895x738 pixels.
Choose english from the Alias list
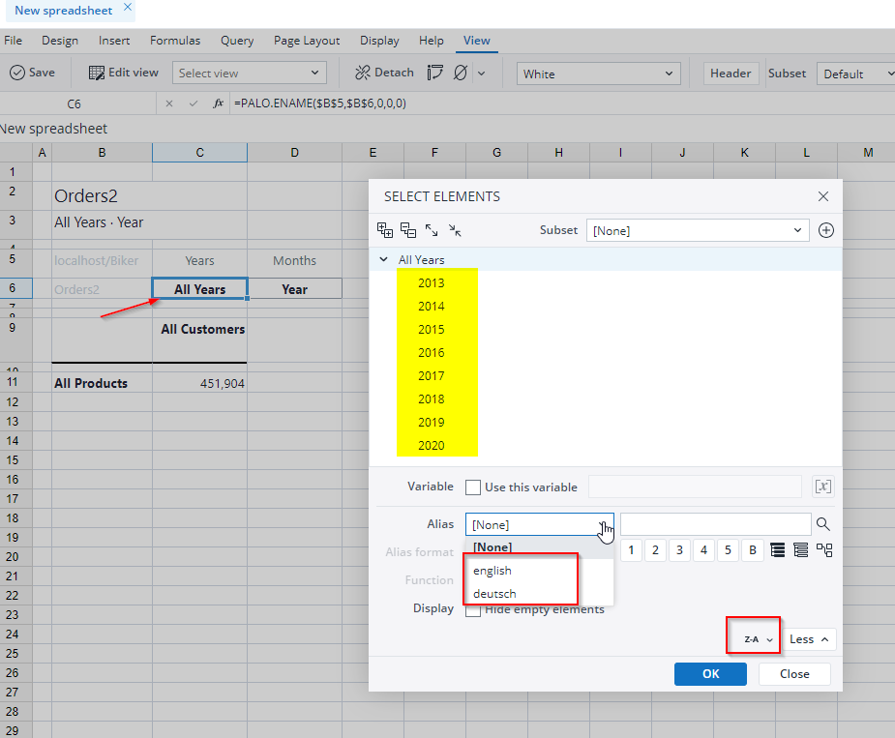click(x=492, y=571)
